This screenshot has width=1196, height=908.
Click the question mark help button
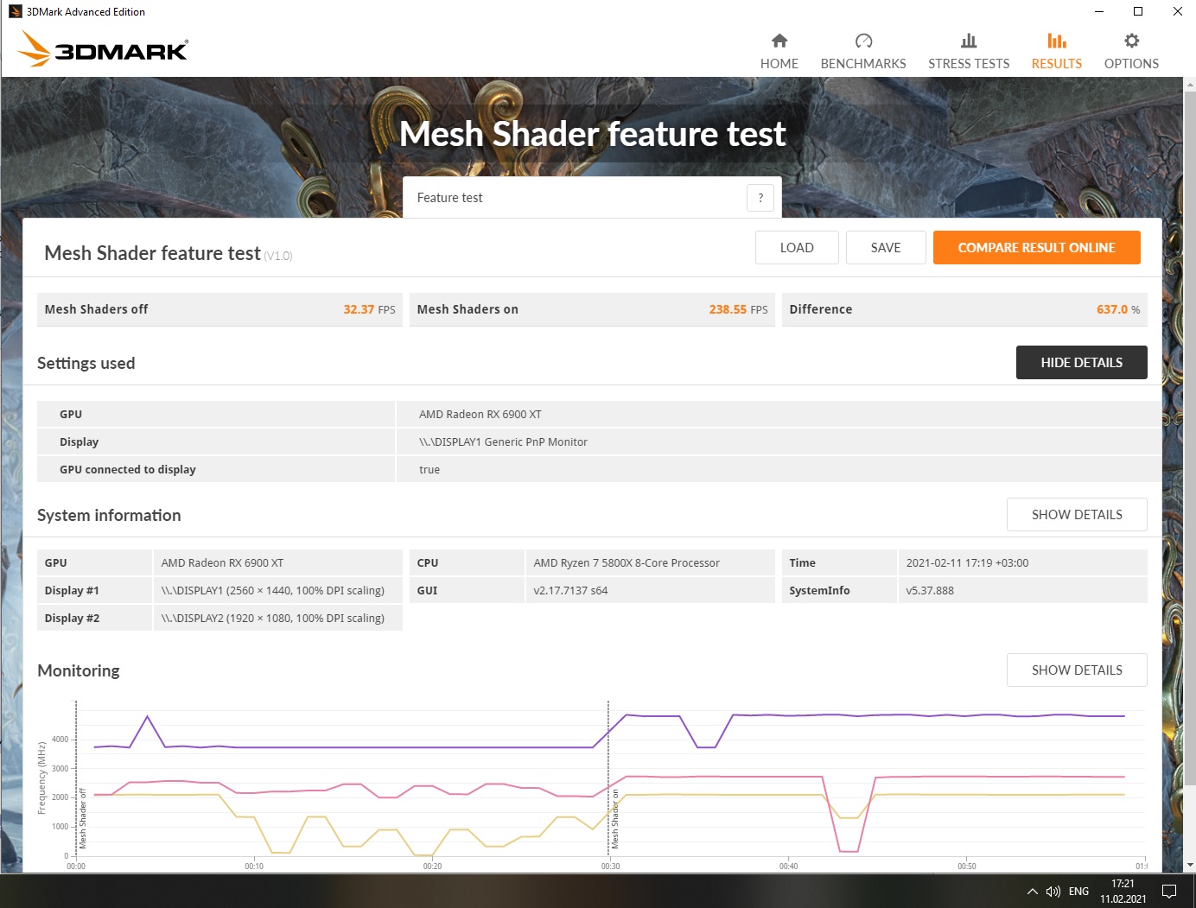760,198
